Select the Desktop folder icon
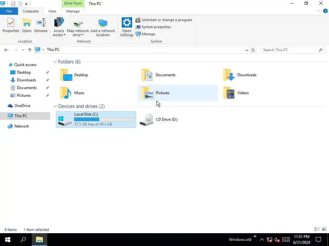The width and height of the screenshot is (329, 246). coord(66,75)
